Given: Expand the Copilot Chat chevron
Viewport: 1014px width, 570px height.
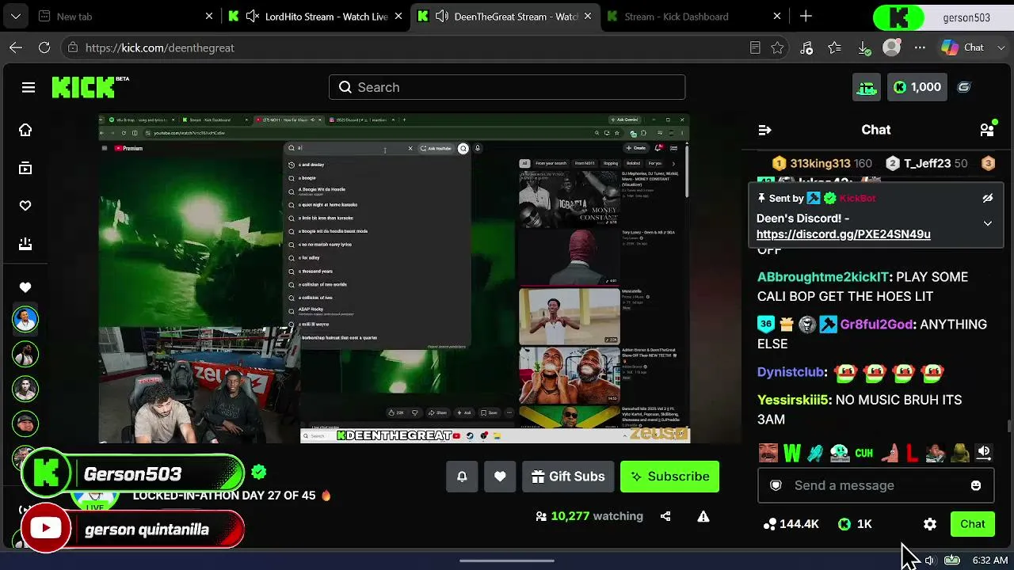Looking at the screenshot, I should (x=1001, y=47).
